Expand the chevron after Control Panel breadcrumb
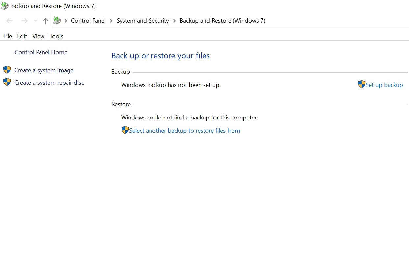Screen dimensions: 409x264 [x=111, y=20]
